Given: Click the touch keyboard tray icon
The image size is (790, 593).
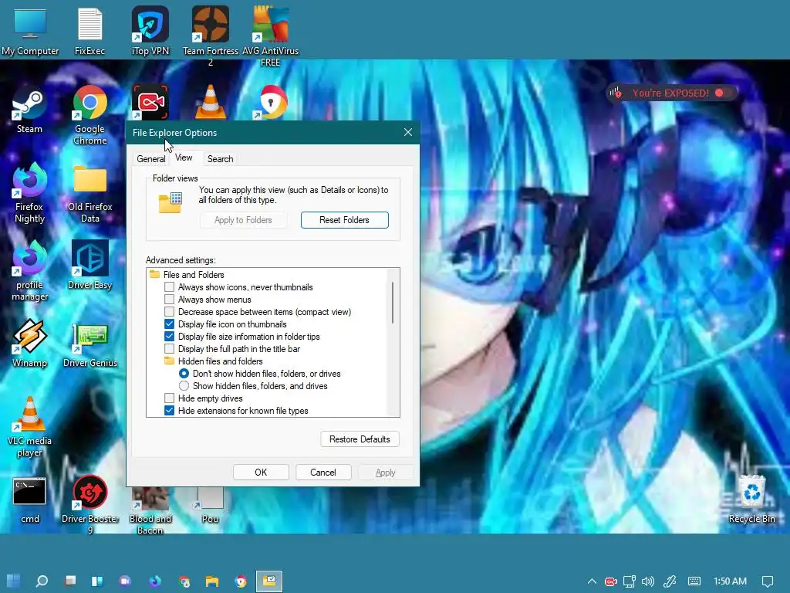Looking at the screenshot, I should (694, 581).
